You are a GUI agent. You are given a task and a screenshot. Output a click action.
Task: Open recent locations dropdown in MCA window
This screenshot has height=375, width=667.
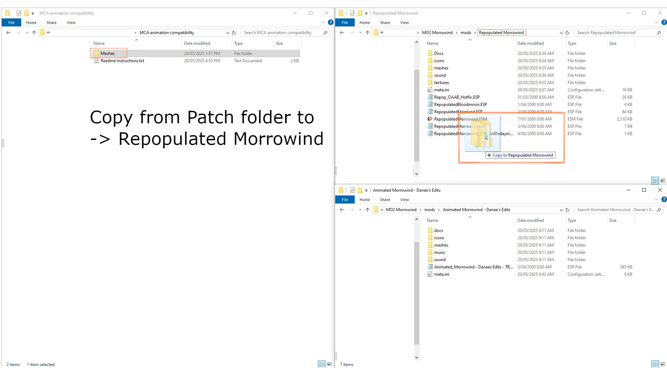[x=27, y=33]
